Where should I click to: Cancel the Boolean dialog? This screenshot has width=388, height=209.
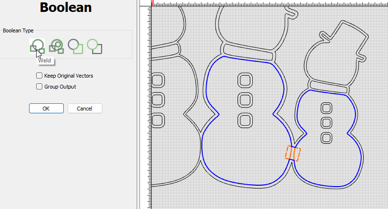(85, 109)
